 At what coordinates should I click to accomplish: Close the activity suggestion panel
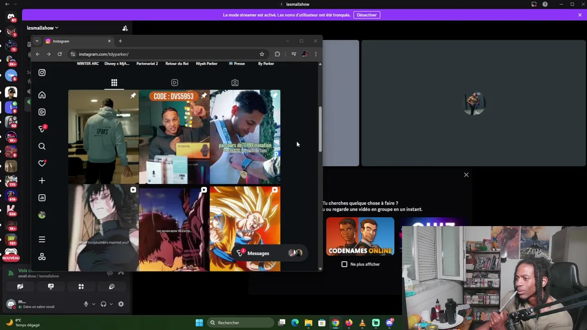pyautogui.click(x=466, y=175)
